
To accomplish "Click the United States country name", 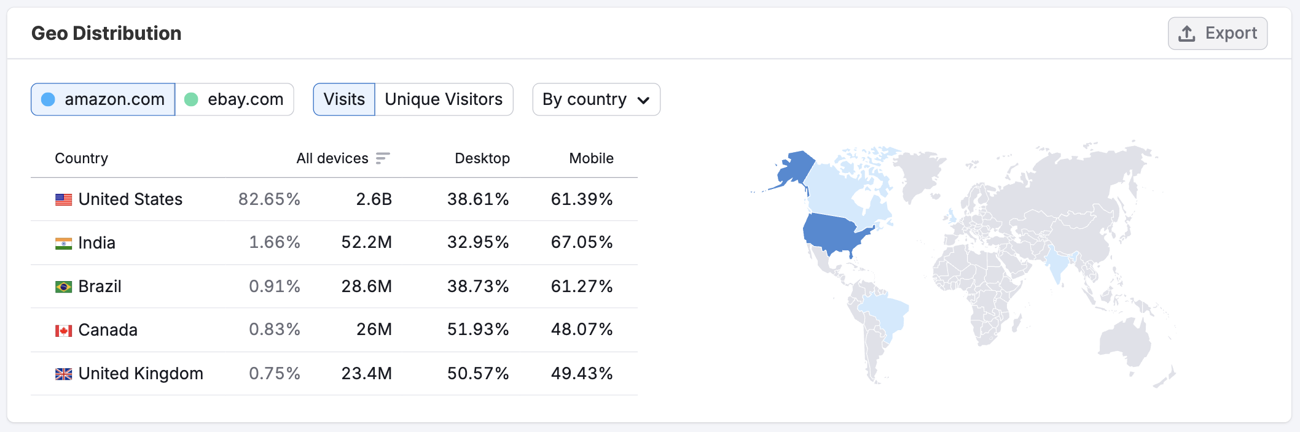I will [x=130, y=199].
